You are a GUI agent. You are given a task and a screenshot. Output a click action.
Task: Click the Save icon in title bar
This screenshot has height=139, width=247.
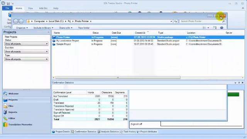click(x=8, y=3)
